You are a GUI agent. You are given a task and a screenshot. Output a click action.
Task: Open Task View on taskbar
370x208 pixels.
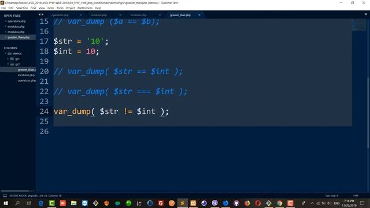28,203
